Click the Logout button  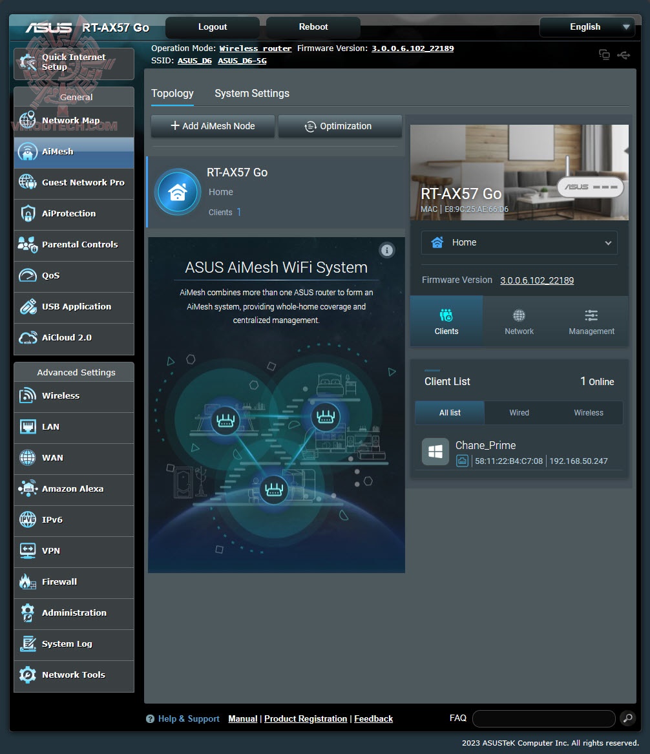(x=213, y=27)
